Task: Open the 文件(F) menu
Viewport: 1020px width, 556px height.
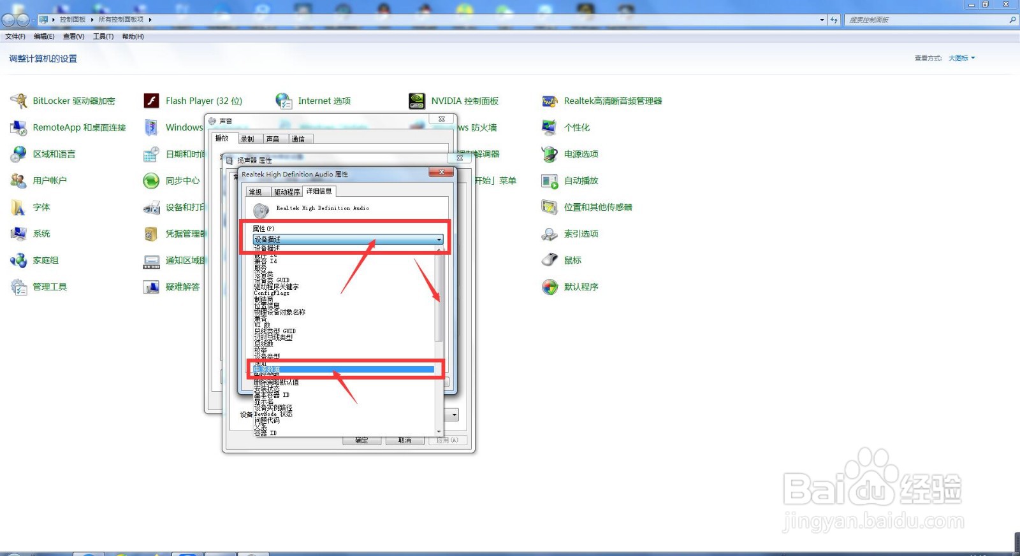Action: (15, 36)
